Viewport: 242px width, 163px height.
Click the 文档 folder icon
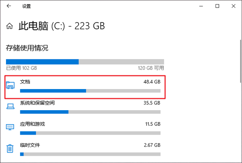point(11,86)
